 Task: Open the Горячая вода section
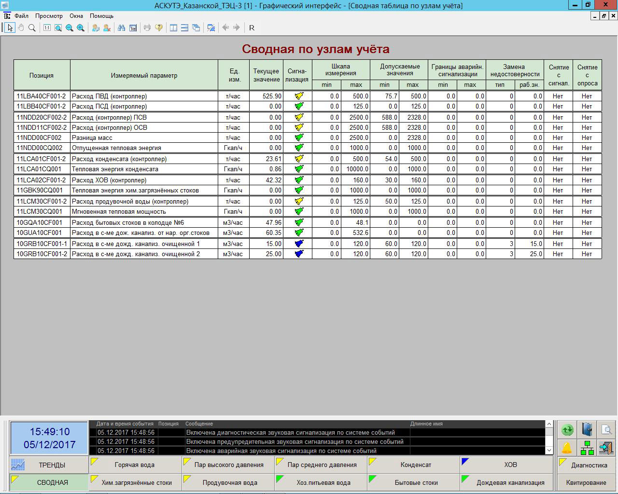[x=135, y=465]
